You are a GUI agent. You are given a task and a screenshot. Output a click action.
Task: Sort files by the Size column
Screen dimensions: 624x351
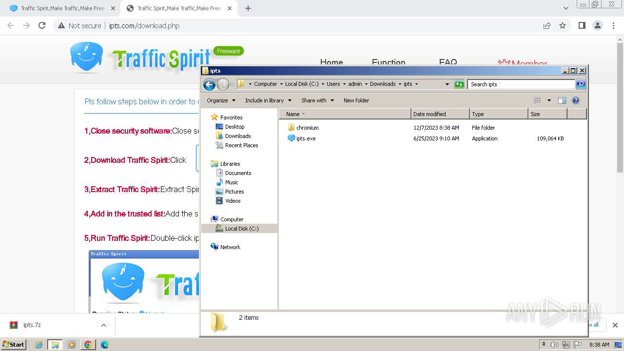[x=548, y=114]
